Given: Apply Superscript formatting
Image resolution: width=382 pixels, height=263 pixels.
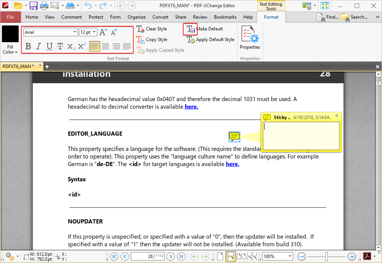Looking at the screenshot, I should click(81, 46).
